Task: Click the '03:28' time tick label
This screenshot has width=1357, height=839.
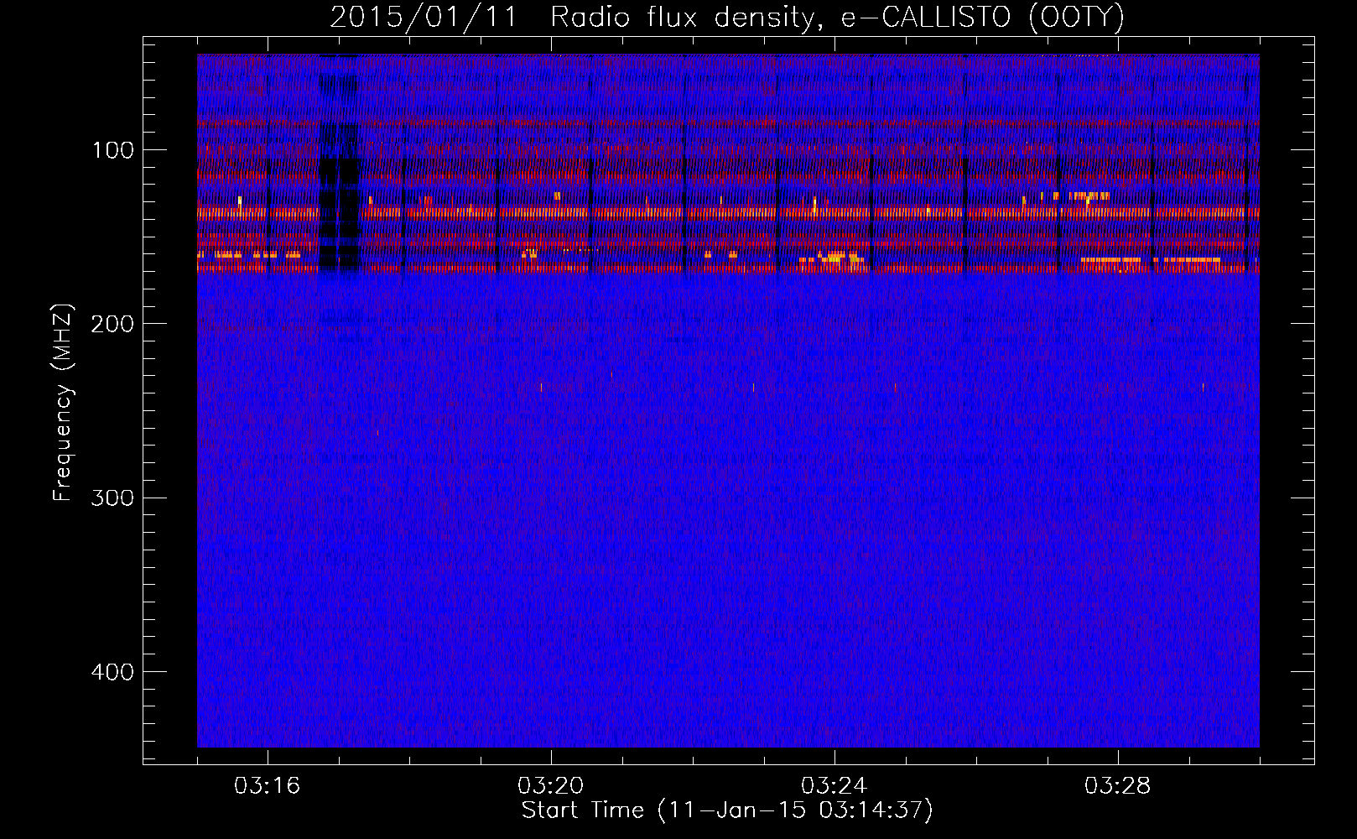Action: 1118,786
